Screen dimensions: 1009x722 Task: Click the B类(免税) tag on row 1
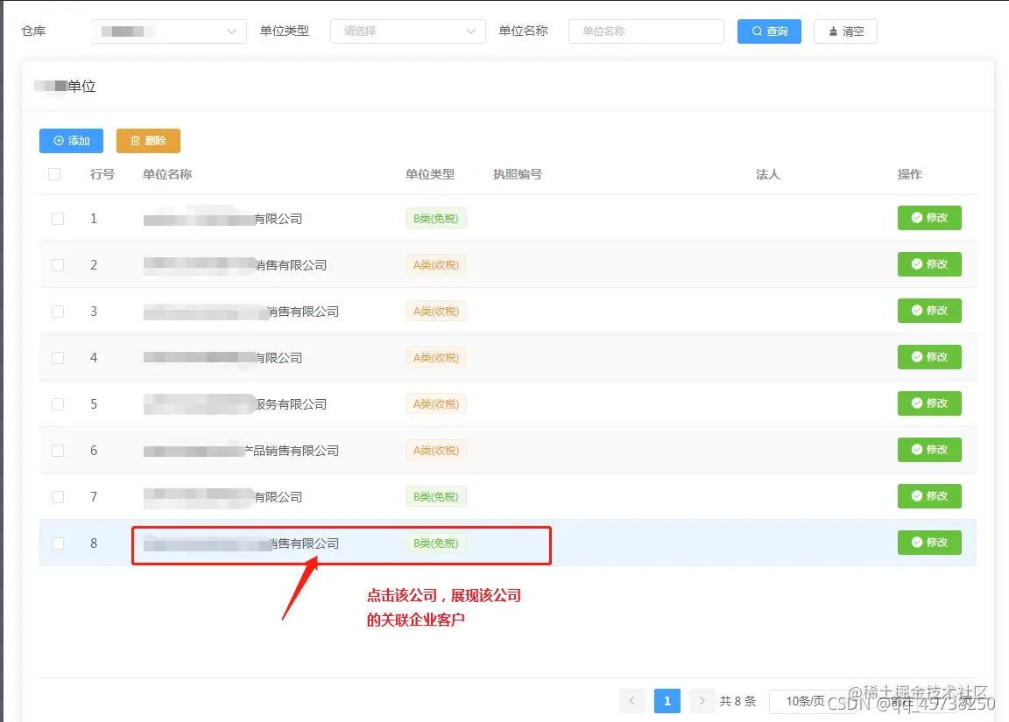(x=435, y=218)
